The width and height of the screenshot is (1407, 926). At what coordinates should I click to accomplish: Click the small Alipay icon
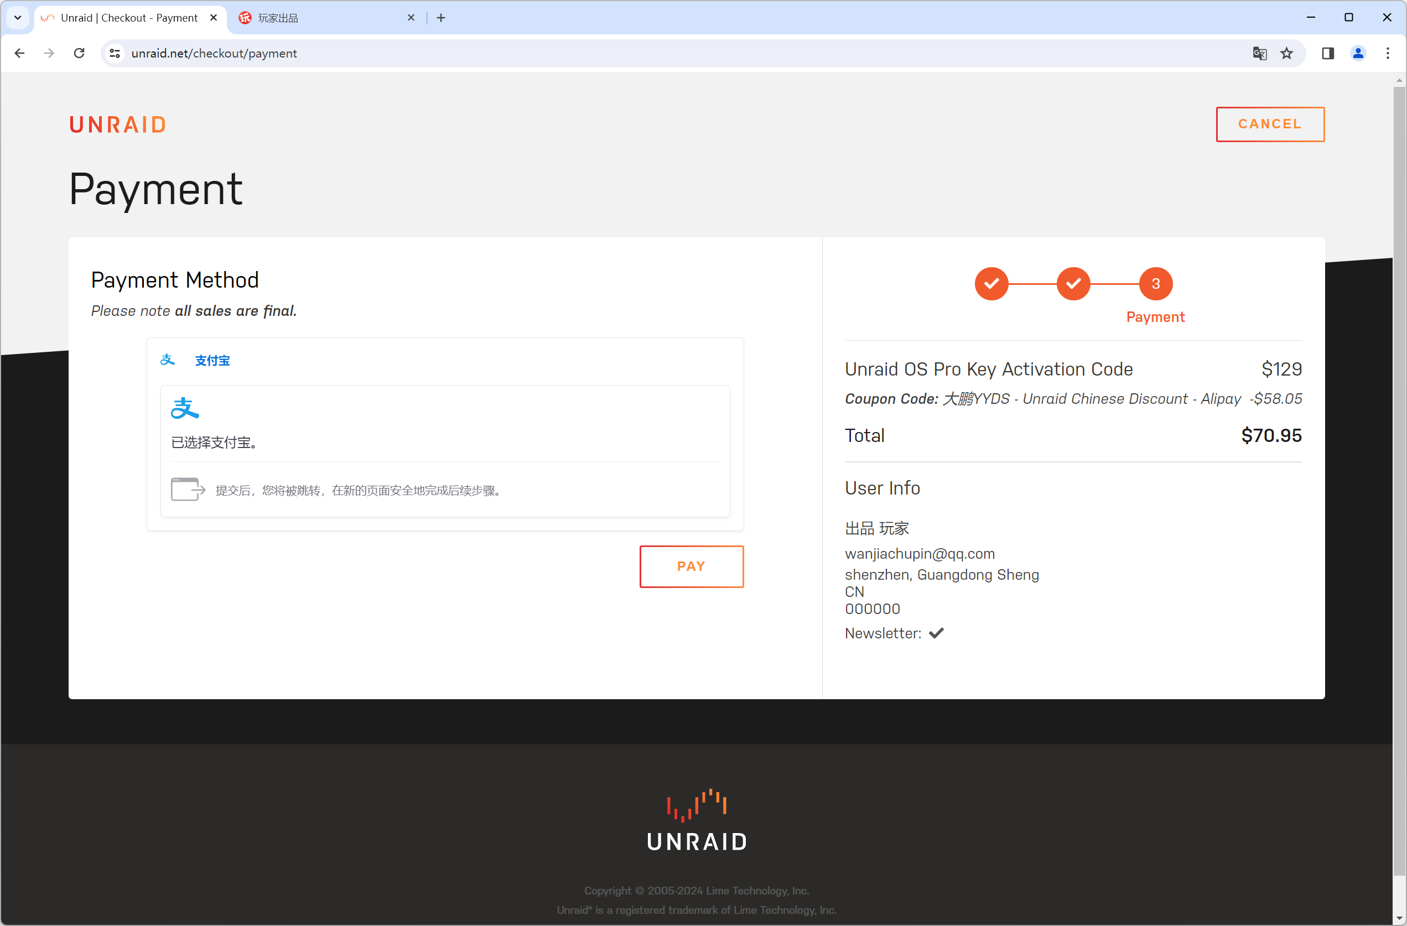pyautogui.click(x=168, y=360)
